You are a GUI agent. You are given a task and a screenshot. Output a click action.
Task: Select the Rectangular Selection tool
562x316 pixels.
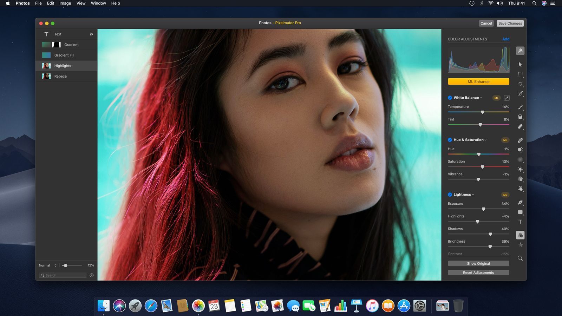pos(520,74)
